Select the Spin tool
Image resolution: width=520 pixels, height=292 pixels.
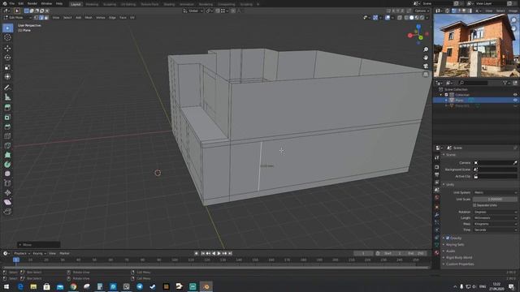[7, 165]
